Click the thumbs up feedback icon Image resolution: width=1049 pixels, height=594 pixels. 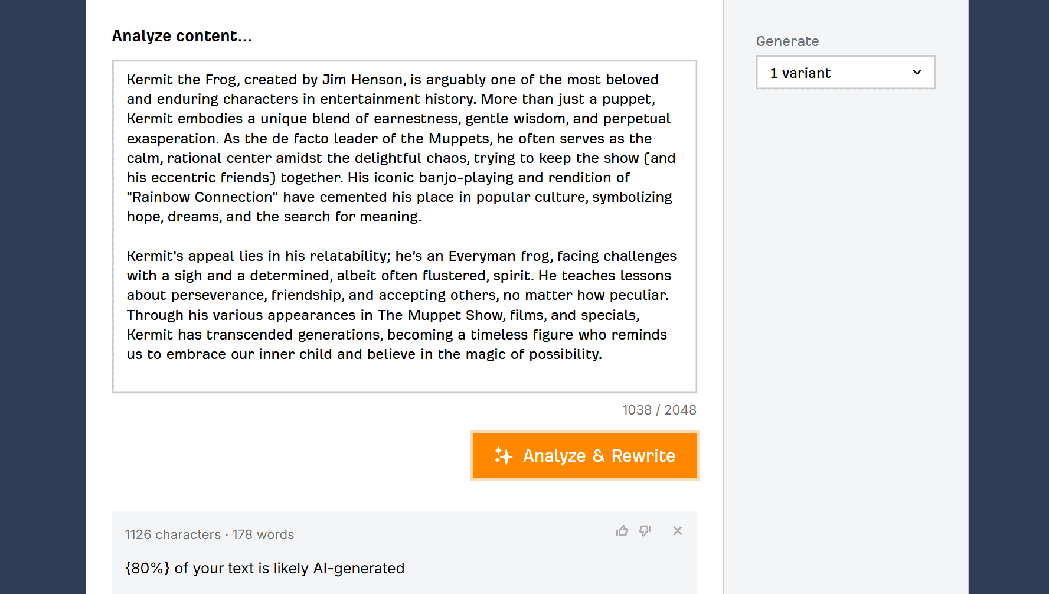pyautogui.click(x=622, y=531)
